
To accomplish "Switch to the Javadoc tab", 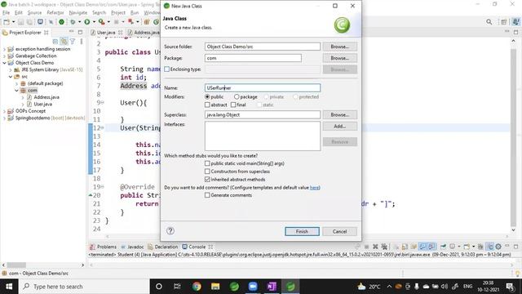I will click(x=132, y=247).
